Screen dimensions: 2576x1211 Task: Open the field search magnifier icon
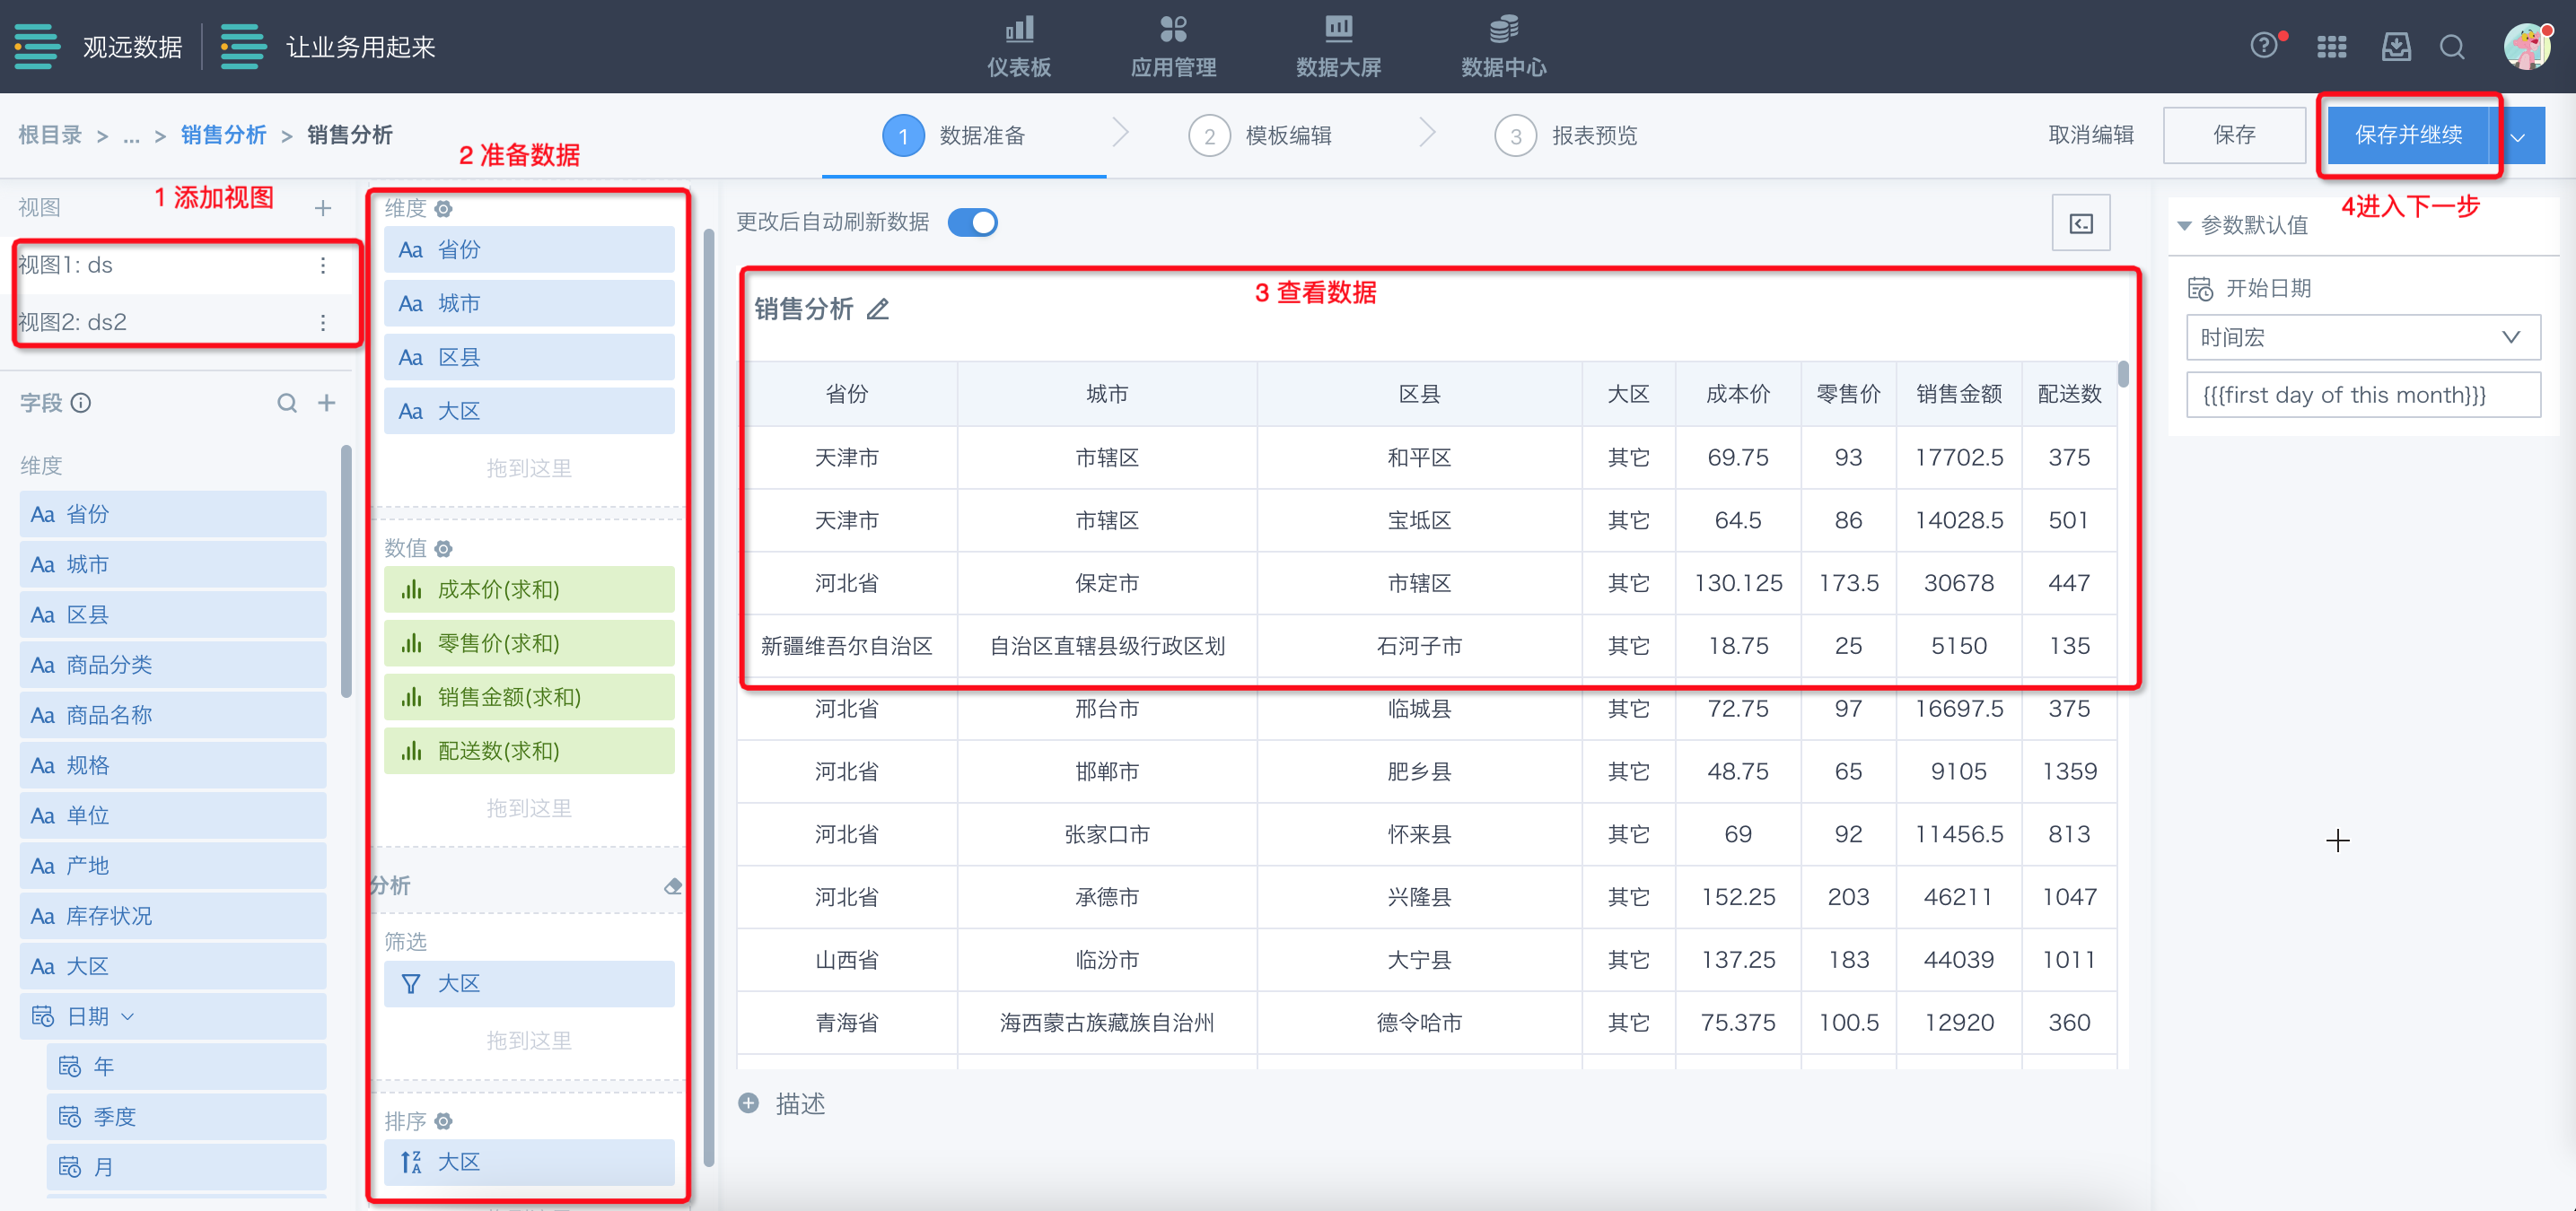[x=287, y=403]
